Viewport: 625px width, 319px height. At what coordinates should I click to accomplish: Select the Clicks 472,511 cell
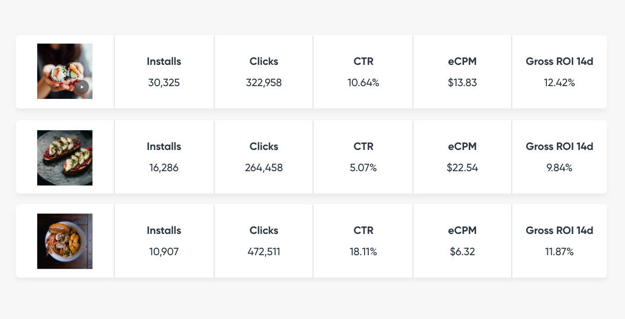[x=264, y=241]
